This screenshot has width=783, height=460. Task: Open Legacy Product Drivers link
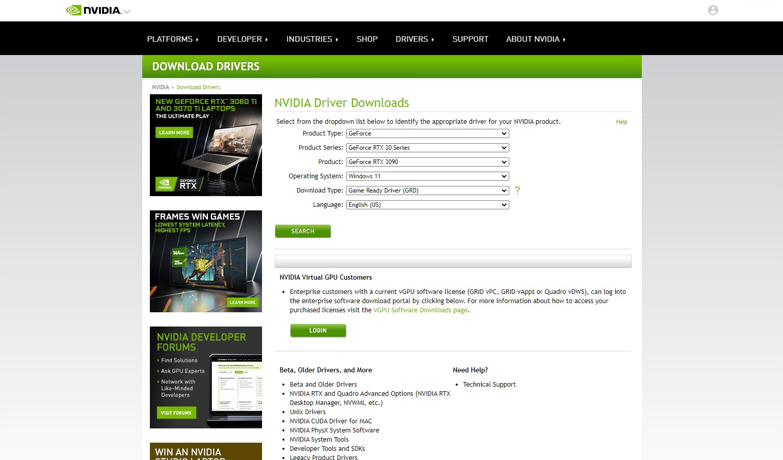324,457
